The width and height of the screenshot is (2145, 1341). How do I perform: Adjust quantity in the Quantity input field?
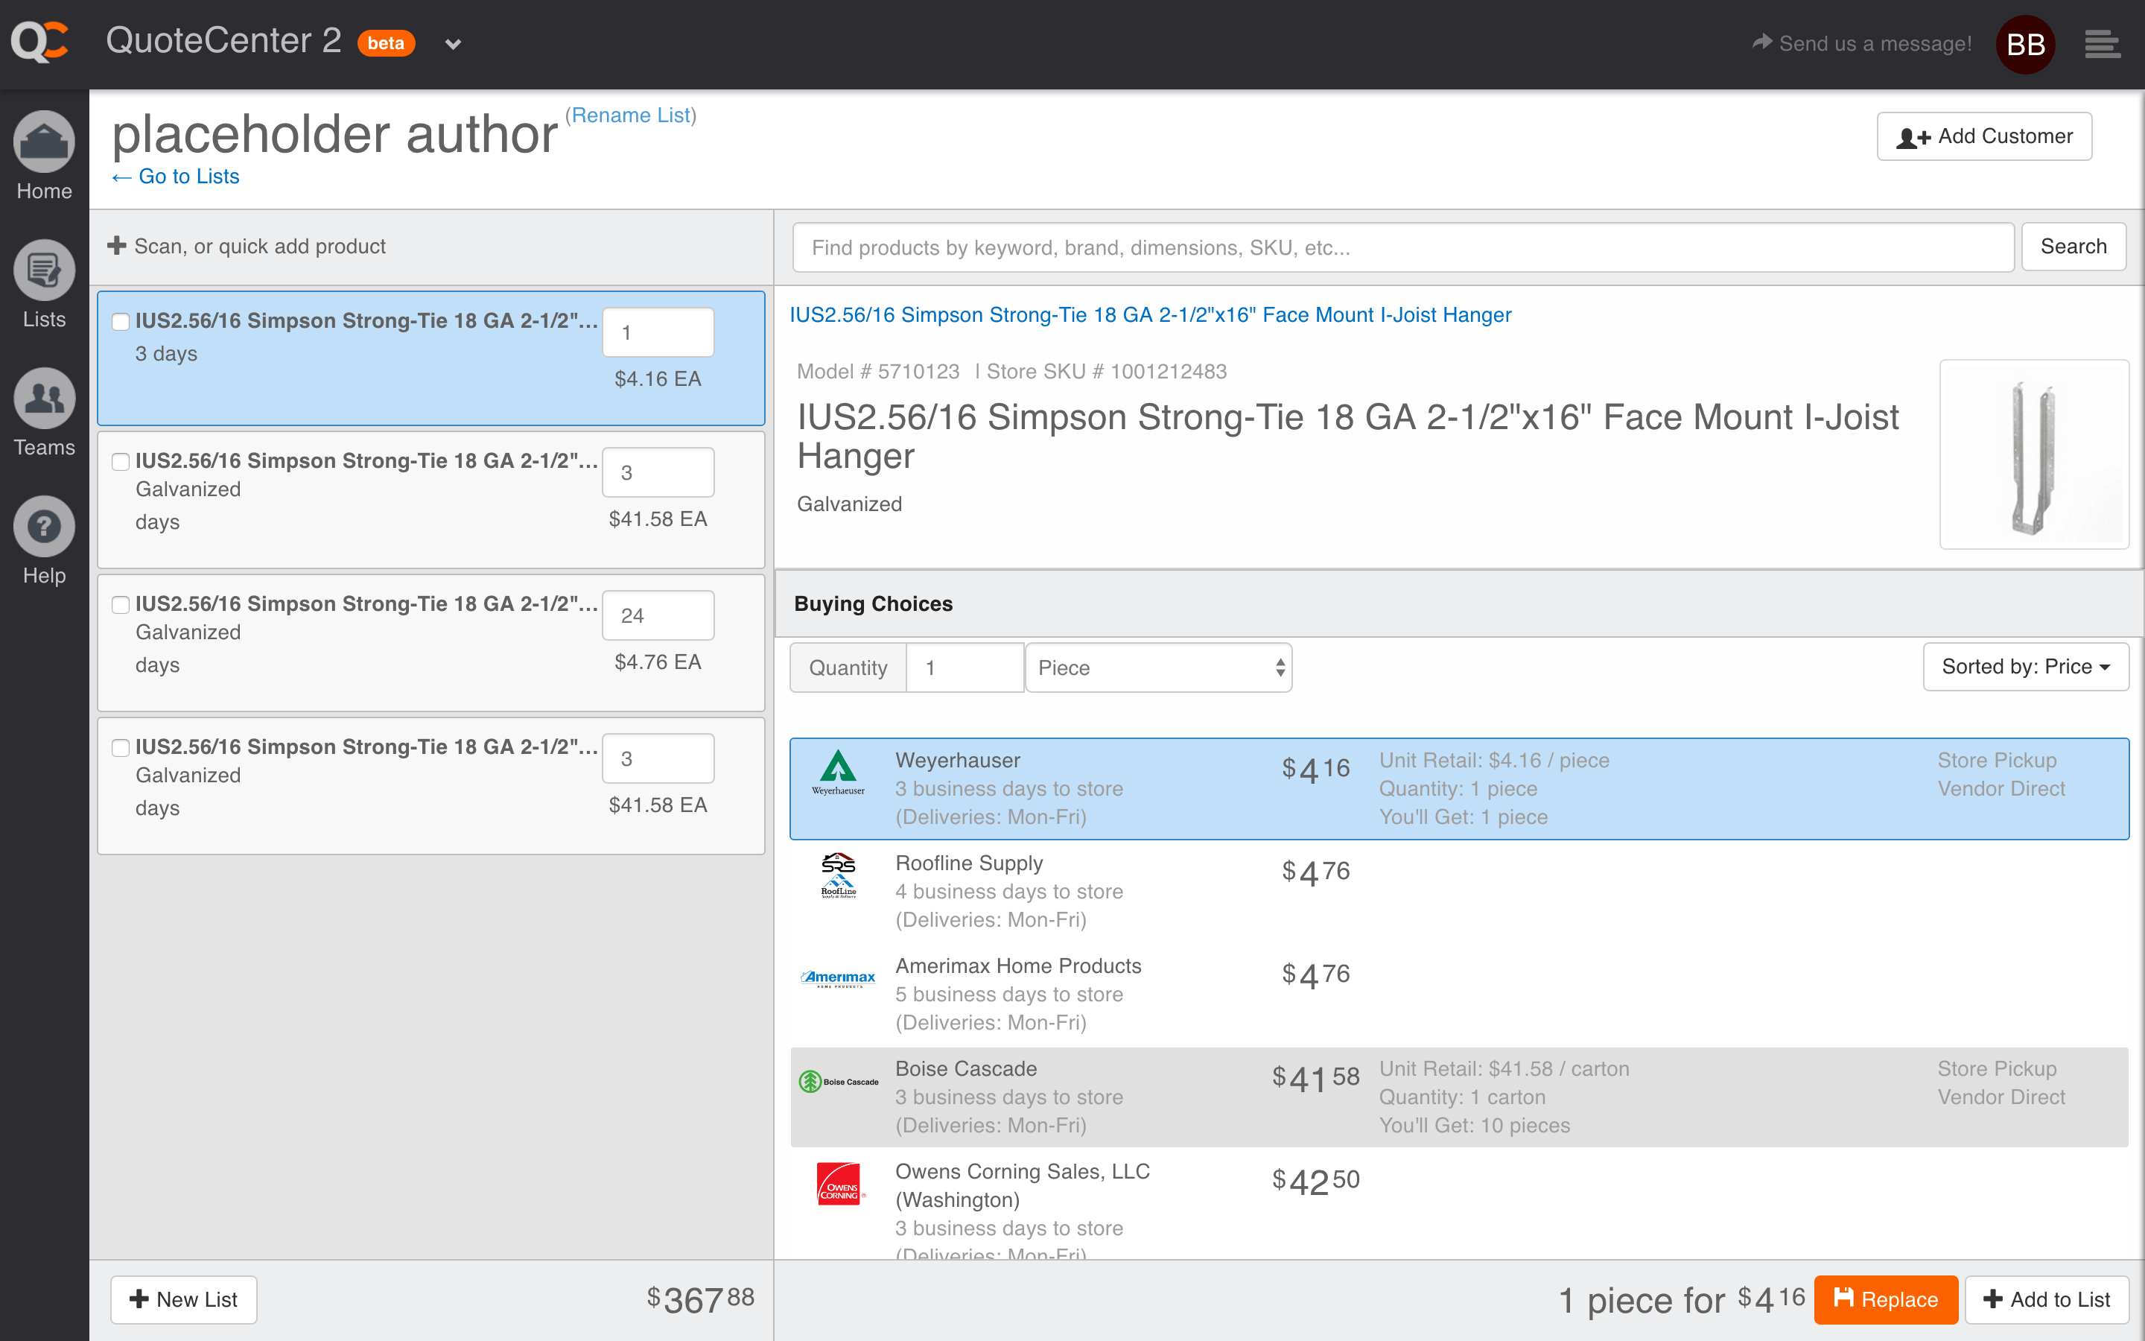[965, 667]
